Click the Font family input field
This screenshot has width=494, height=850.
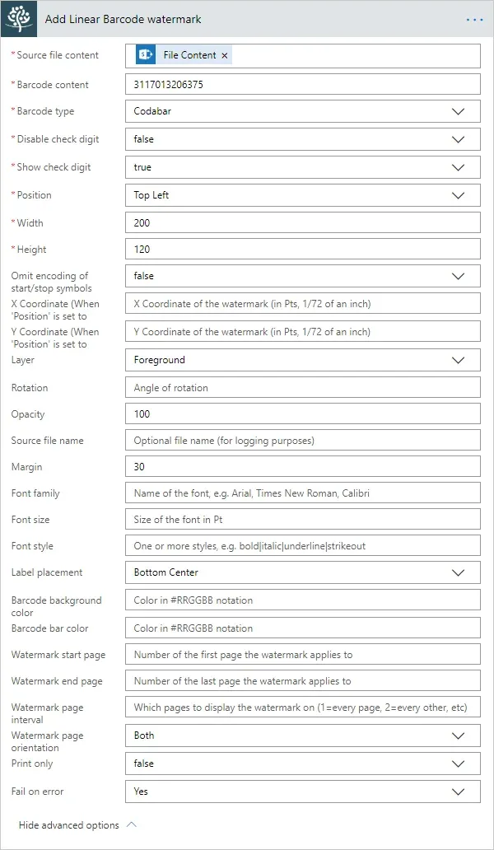[x=303, y=493]
